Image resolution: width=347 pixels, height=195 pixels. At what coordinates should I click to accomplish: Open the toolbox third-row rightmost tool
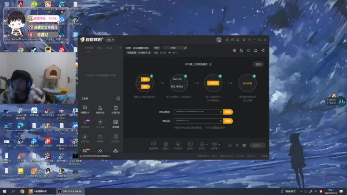[x=115, y=138]
